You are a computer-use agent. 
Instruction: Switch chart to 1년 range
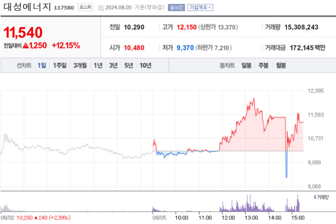coord(98,65)
